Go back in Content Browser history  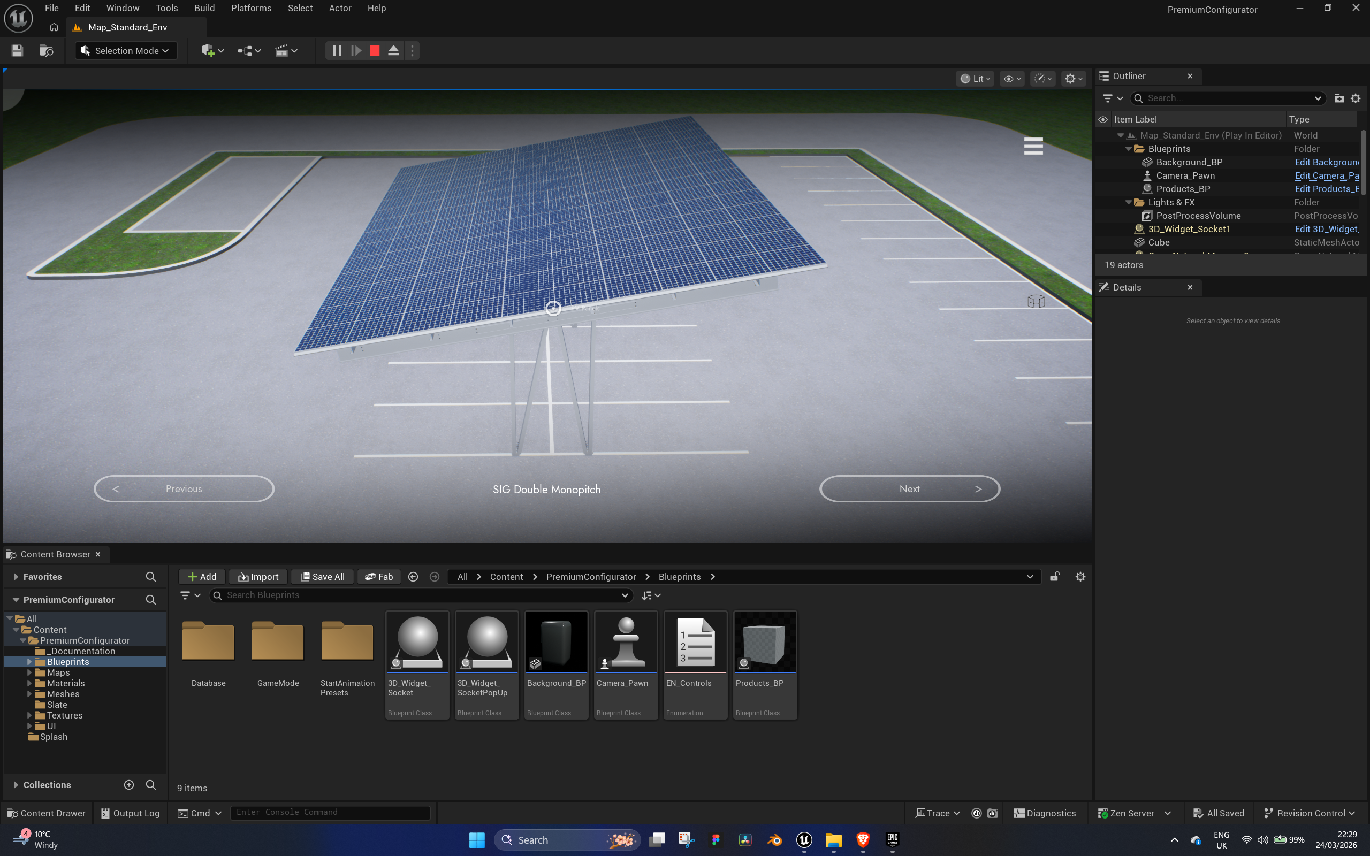tap(413, 576)
